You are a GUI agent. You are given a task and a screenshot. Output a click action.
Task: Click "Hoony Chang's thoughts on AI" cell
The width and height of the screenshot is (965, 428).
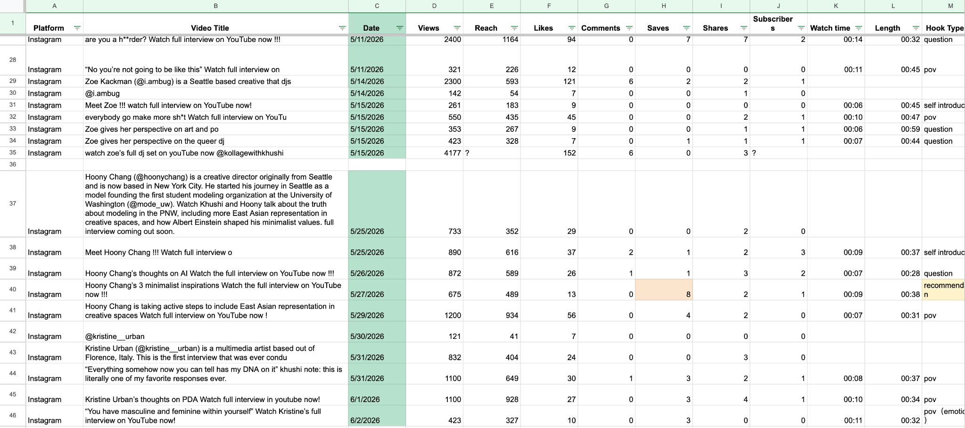[215, 269]
